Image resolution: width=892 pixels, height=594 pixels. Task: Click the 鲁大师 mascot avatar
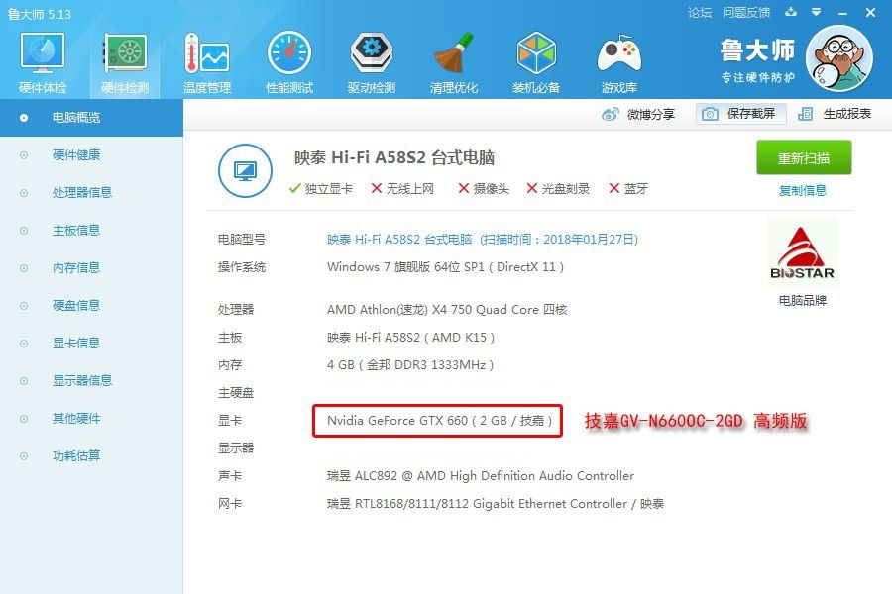pos(839,58)
